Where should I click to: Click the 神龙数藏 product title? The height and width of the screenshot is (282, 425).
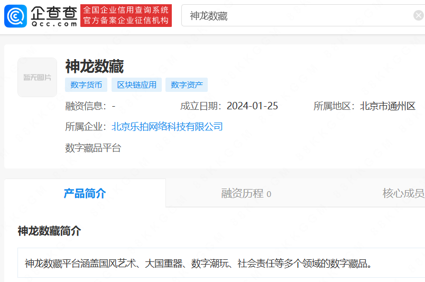(94, 67)
